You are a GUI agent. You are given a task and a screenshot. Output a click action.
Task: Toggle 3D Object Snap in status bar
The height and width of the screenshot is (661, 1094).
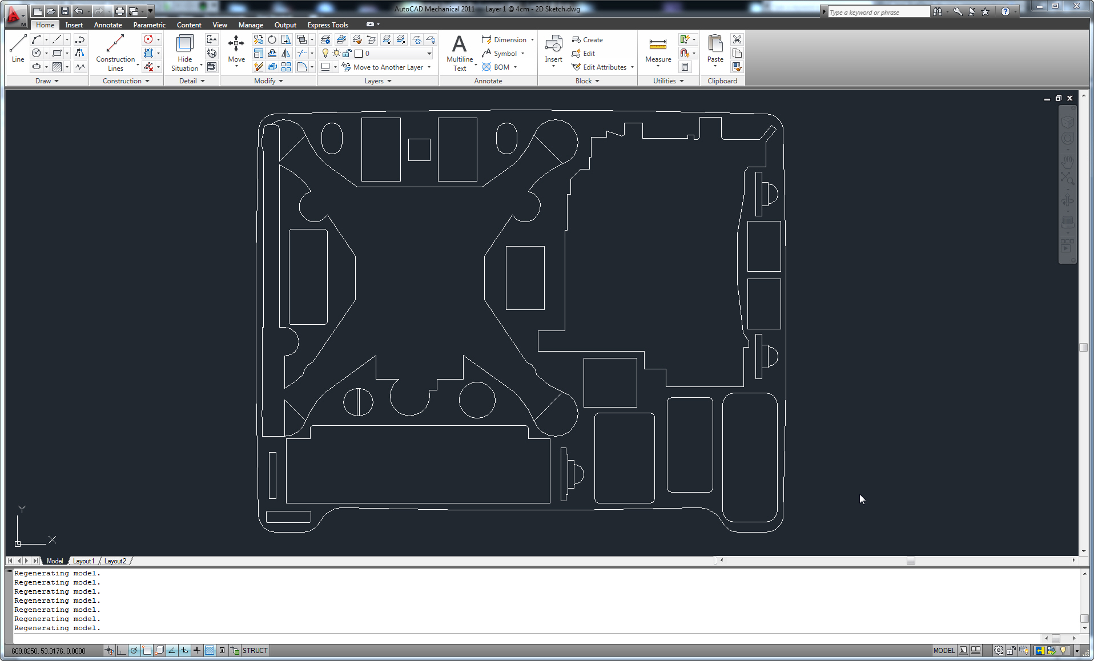(159, 650)
